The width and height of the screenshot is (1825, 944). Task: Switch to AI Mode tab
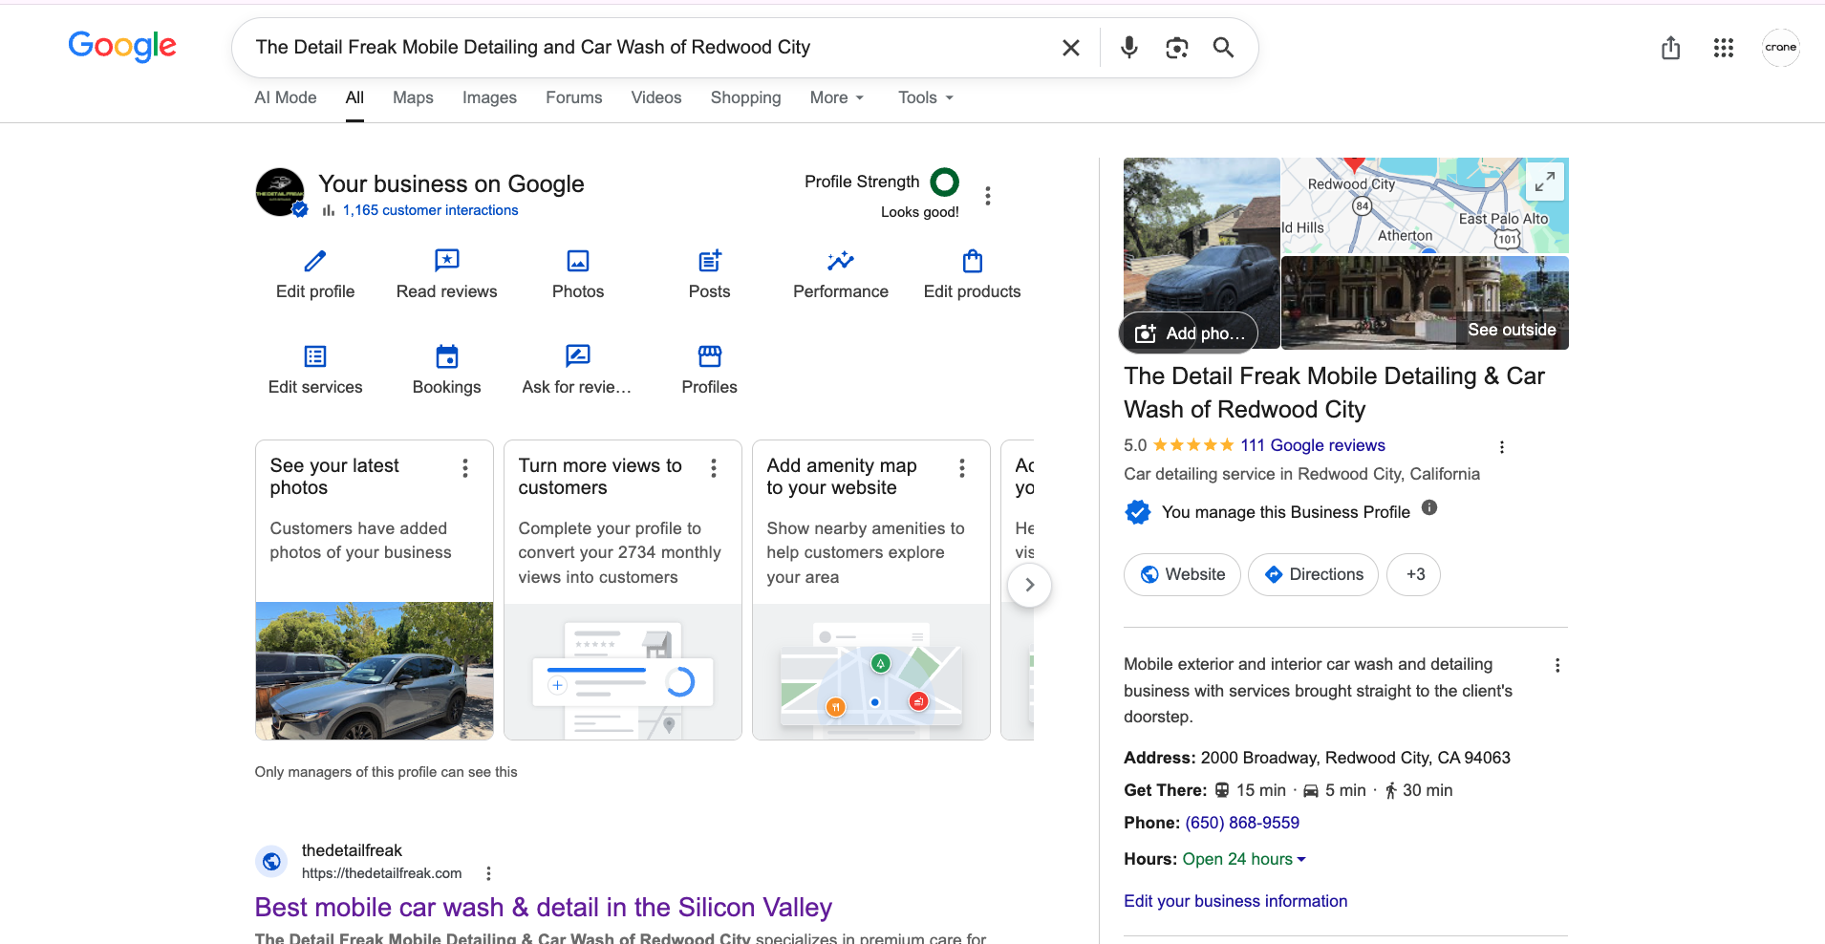point(286,97)
